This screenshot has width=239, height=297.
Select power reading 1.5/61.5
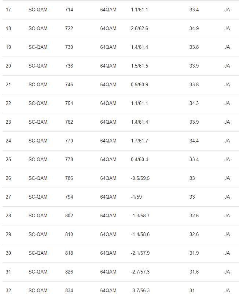pyautogui.click(x=139, y=66)
